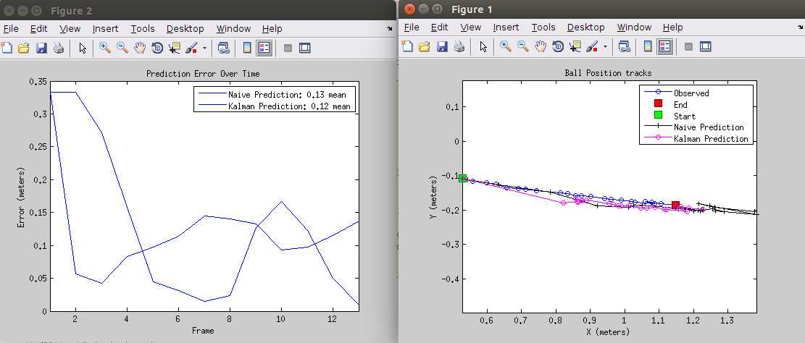Viewport: 805px width, 343px height.
Task: Select Edit Plot arrow tool in Figure 2
Action: 82,48
